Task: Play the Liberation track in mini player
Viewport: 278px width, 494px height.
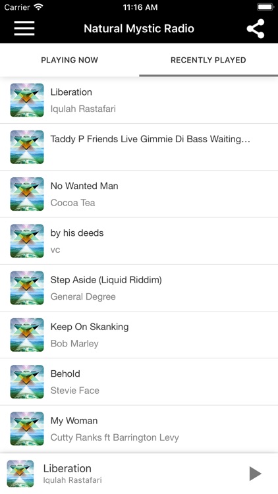Action: click(x=255, y=474)
